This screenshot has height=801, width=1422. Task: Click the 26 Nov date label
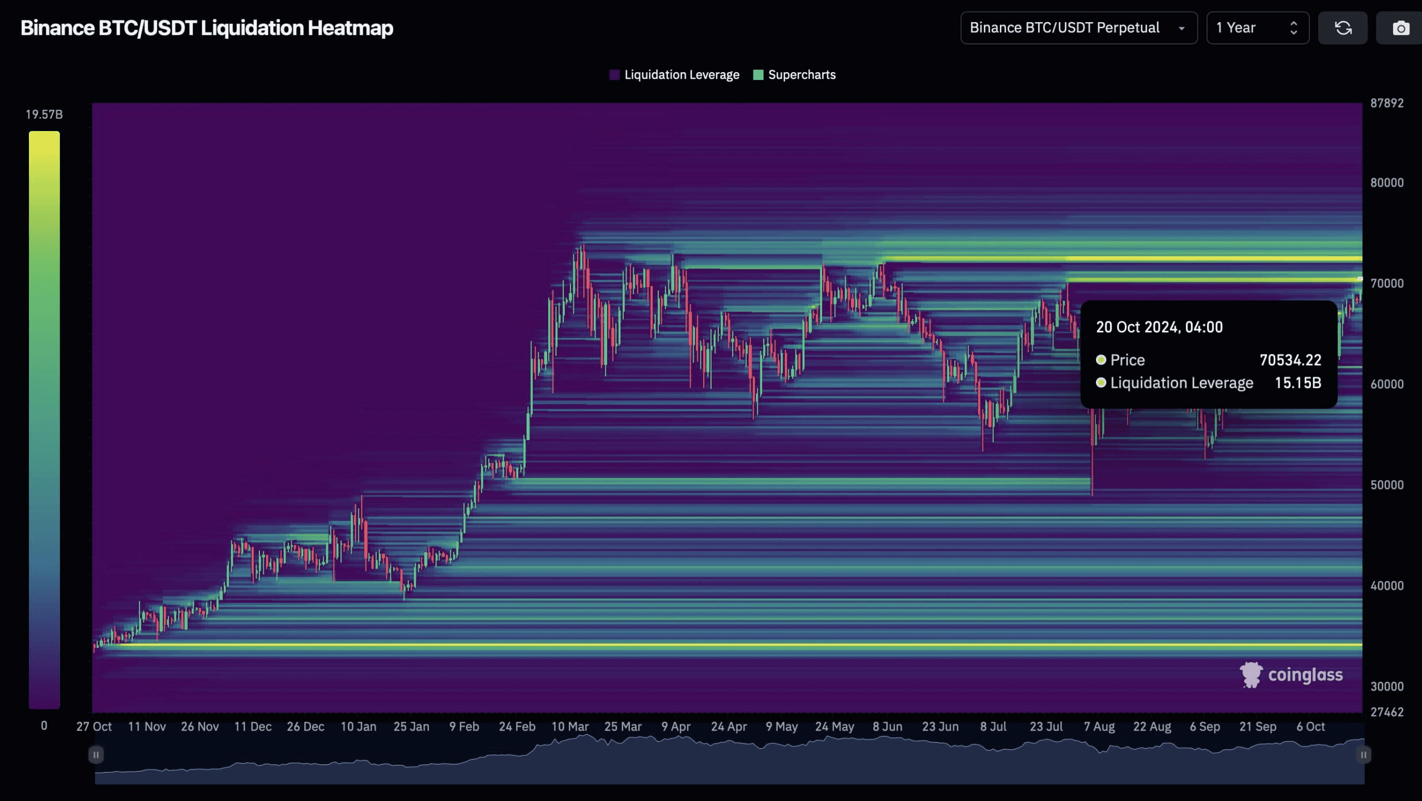click(200, 727)
